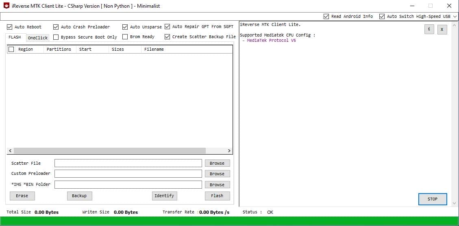The width and height of the screenshot is (459, 226).
Task: Click the table scroll right arrow
Action: click(x=229, y=151)
